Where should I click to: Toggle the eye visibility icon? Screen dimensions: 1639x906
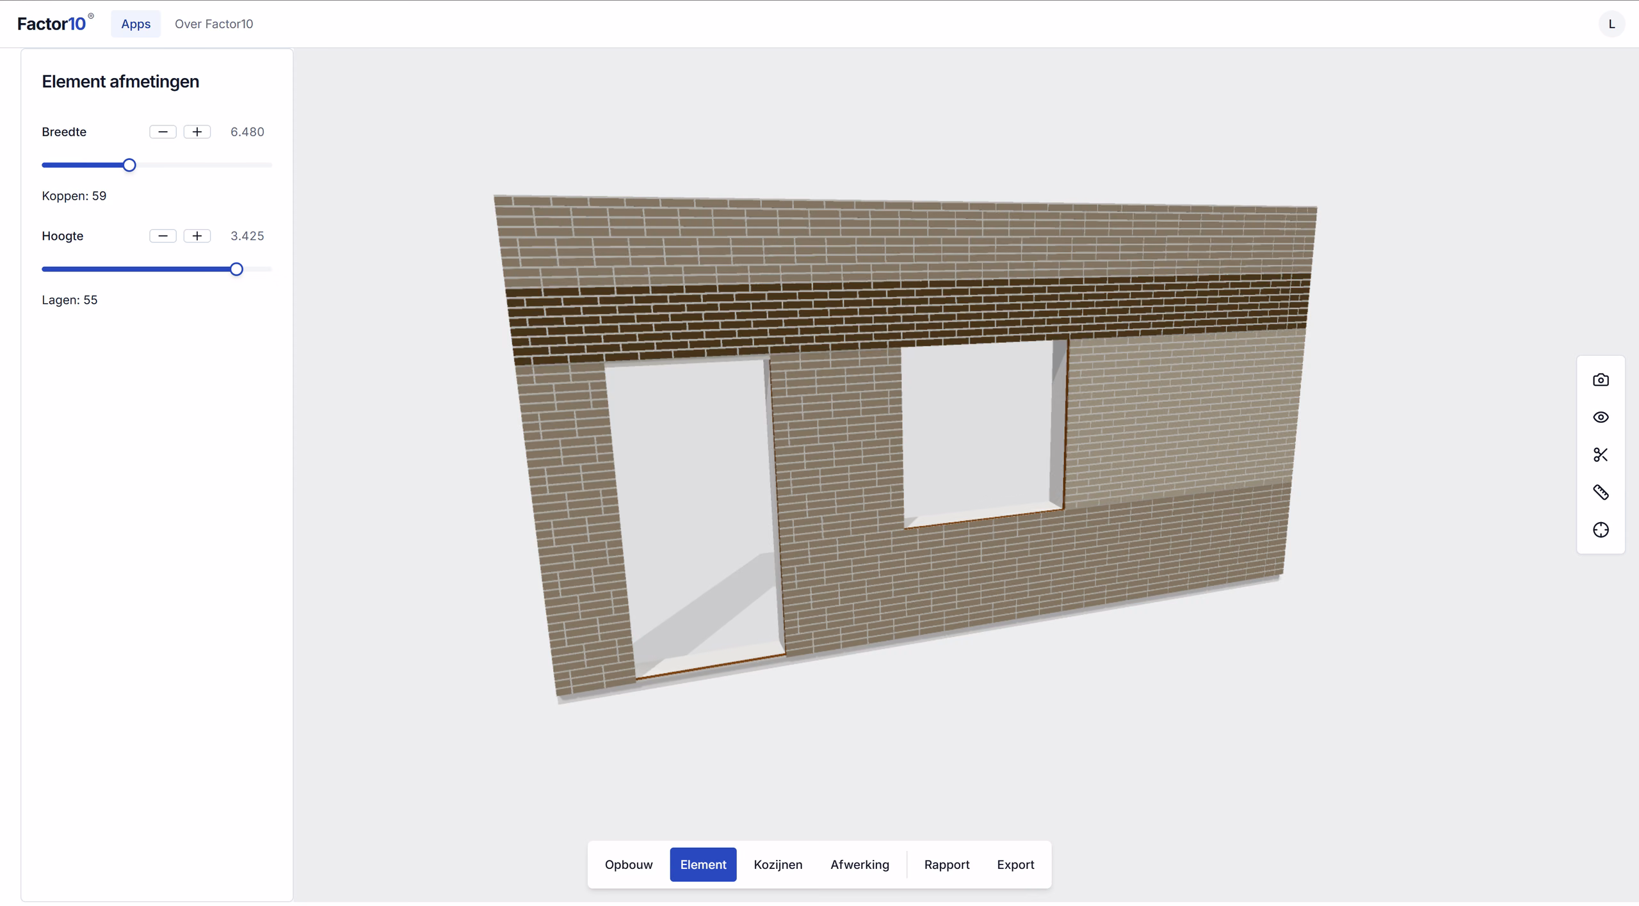[1601, 417]
